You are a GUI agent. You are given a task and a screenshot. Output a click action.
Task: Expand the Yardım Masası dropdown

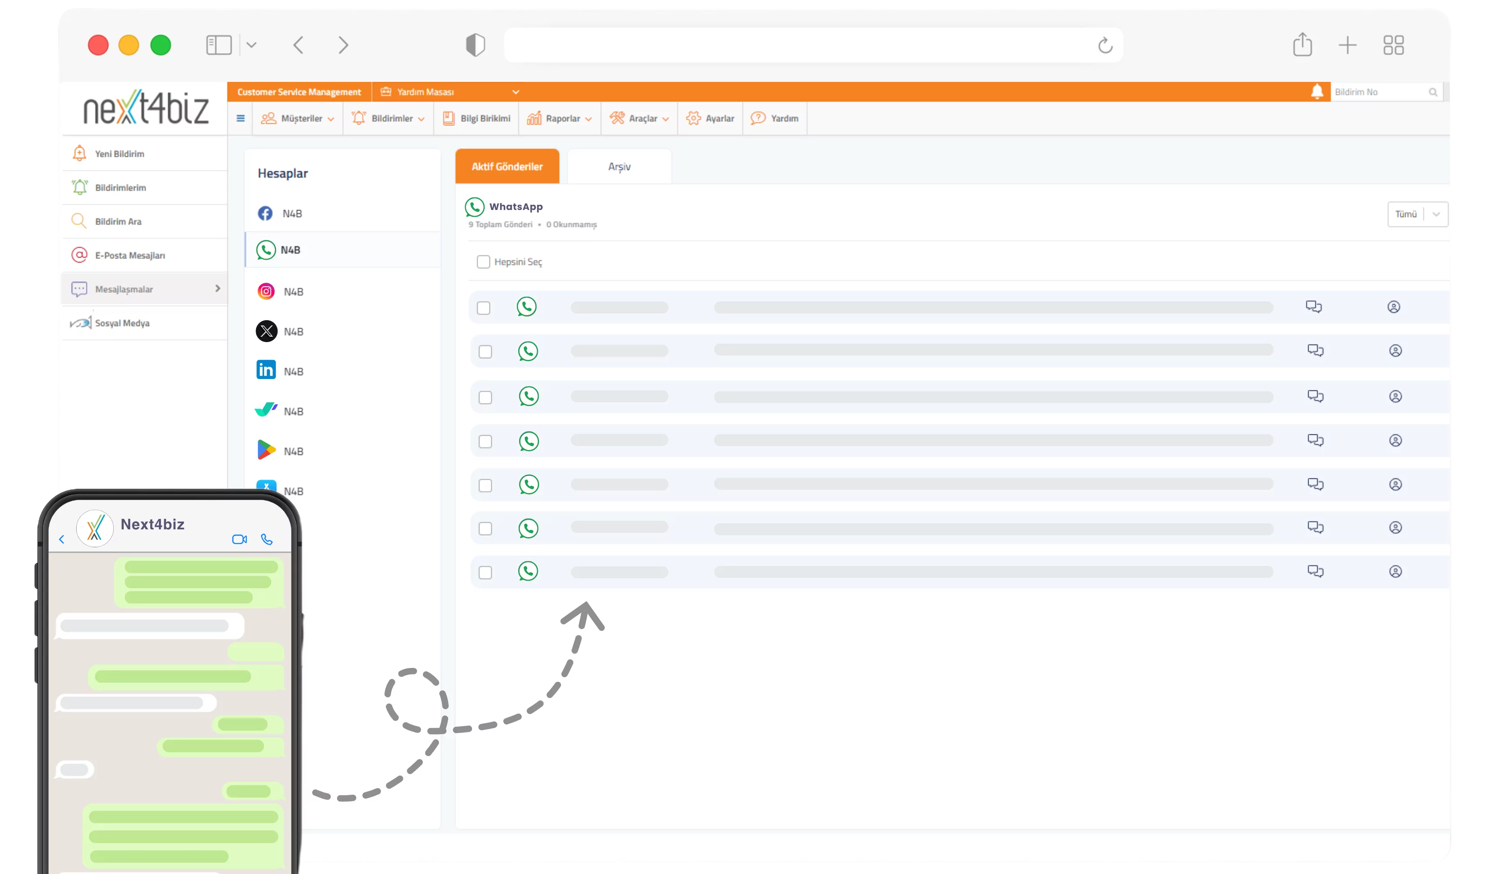[x=450, y=92]
